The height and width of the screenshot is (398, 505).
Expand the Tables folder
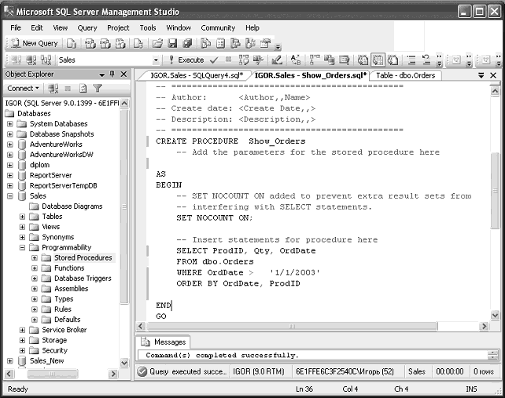coord(22,217)
